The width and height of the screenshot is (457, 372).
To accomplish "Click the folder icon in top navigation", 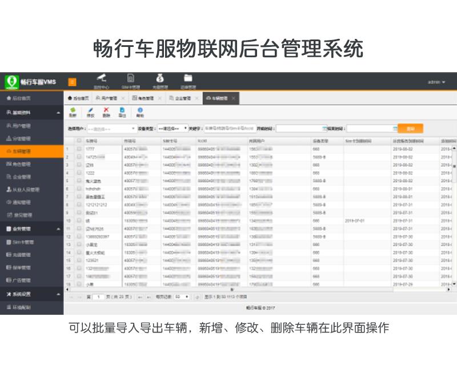I will [188, 80].
